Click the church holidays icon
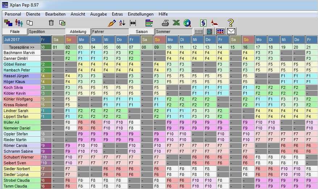 pyautogui.click(x=214, y=23)
